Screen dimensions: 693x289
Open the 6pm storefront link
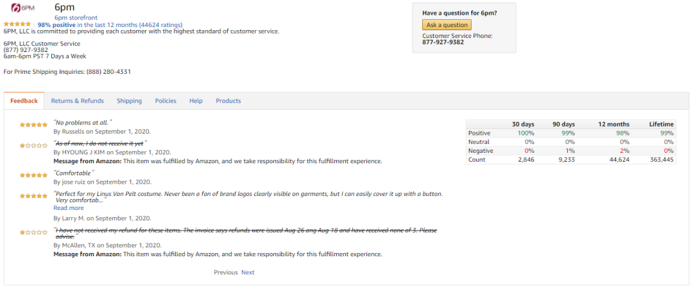[76, 18]
